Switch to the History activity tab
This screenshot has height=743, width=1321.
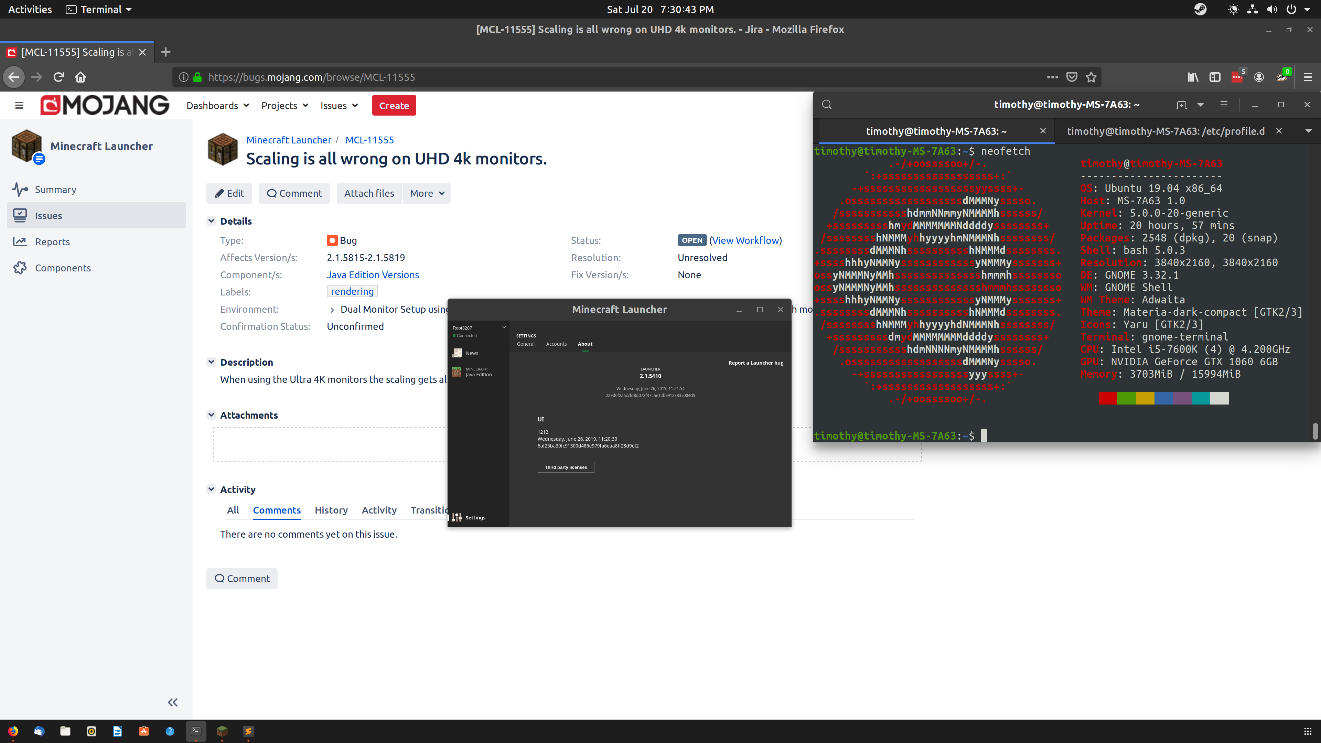331,510
